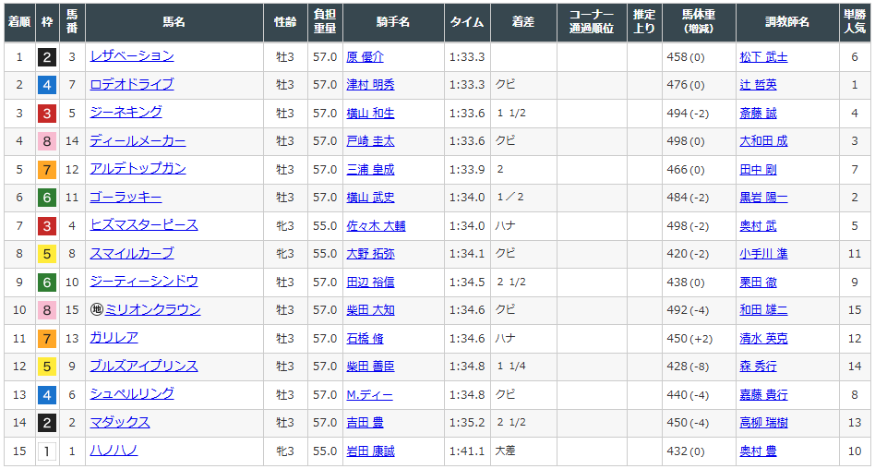Click red frame 3 badge in ジーネキング row
This screenshot has width=875, height=469.
[46, 114]
